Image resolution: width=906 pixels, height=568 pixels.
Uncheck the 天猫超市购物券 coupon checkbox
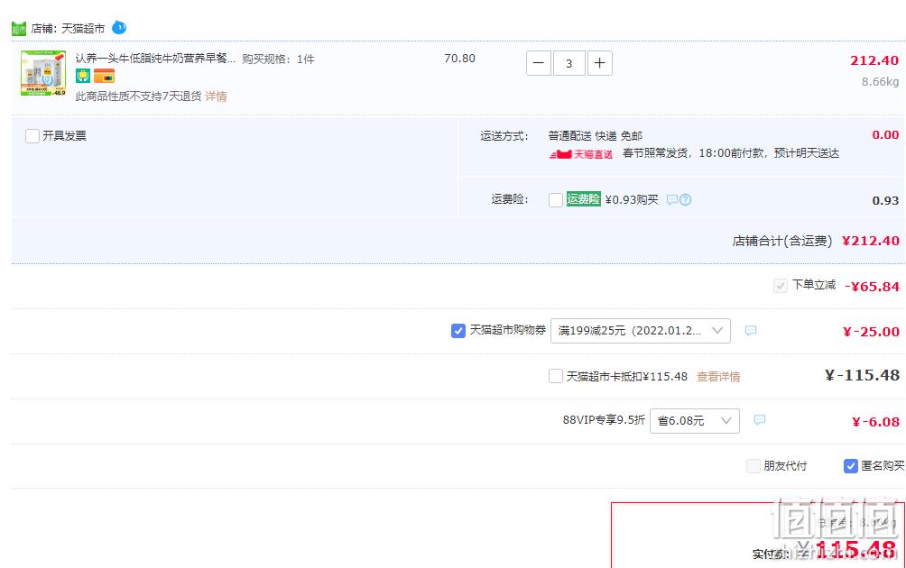[x=458, y=331]
